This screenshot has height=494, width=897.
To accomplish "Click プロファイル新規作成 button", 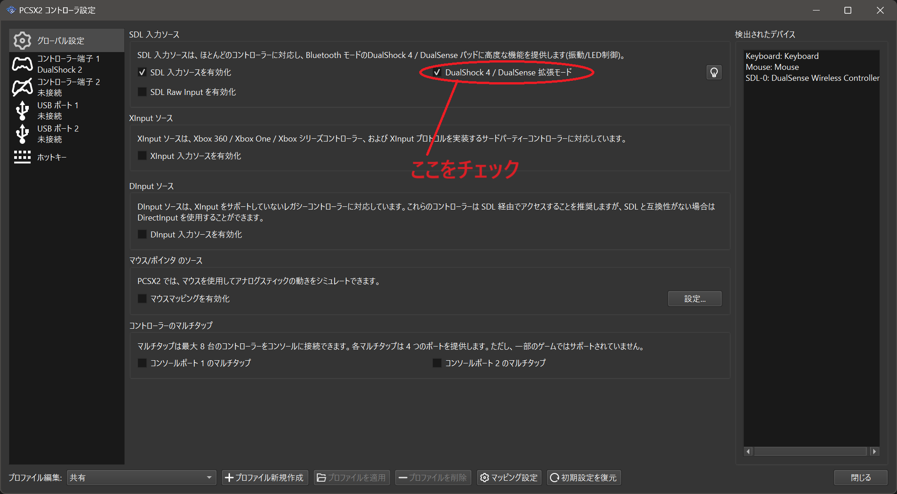I will (x=265, y=478).
